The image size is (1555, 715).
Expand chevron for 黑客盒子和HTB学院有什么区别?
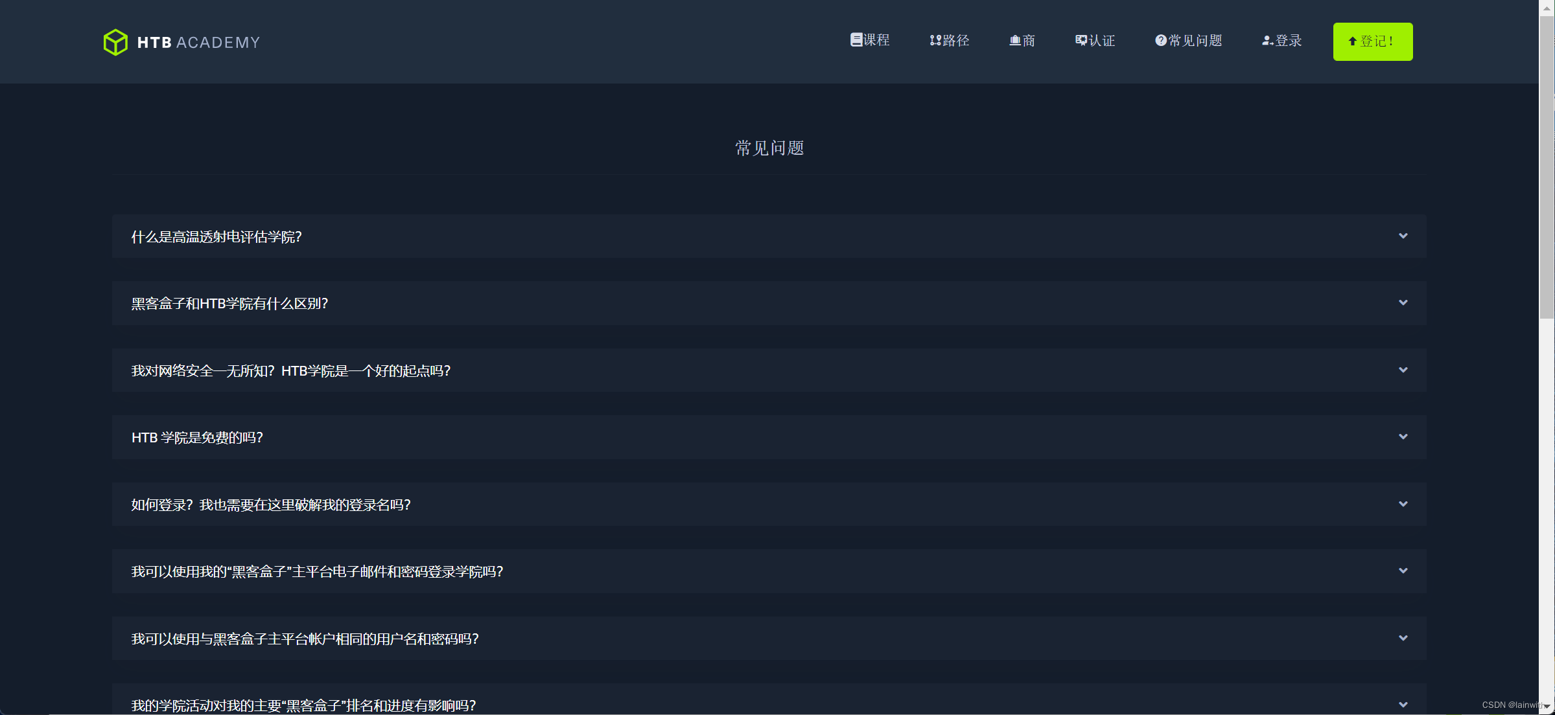(1403, 302)
